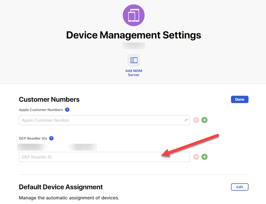
Task: Click the organization name below the page title
Action: (x=134, y=46)
